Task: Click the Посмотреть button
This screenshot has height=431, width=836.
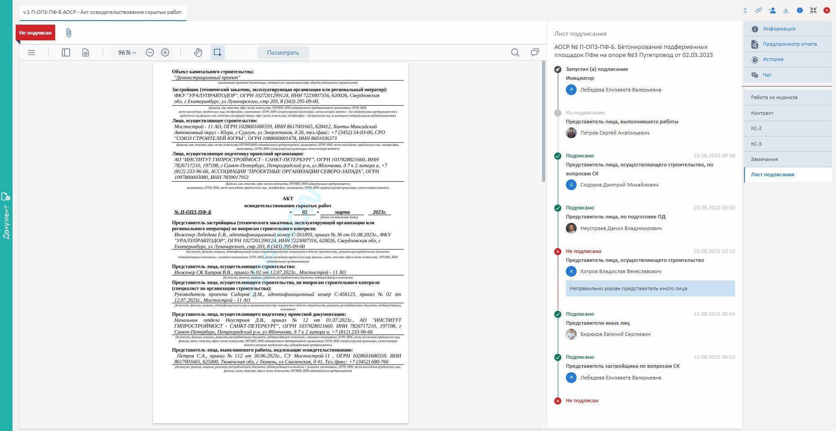Action: click(283, 52)
